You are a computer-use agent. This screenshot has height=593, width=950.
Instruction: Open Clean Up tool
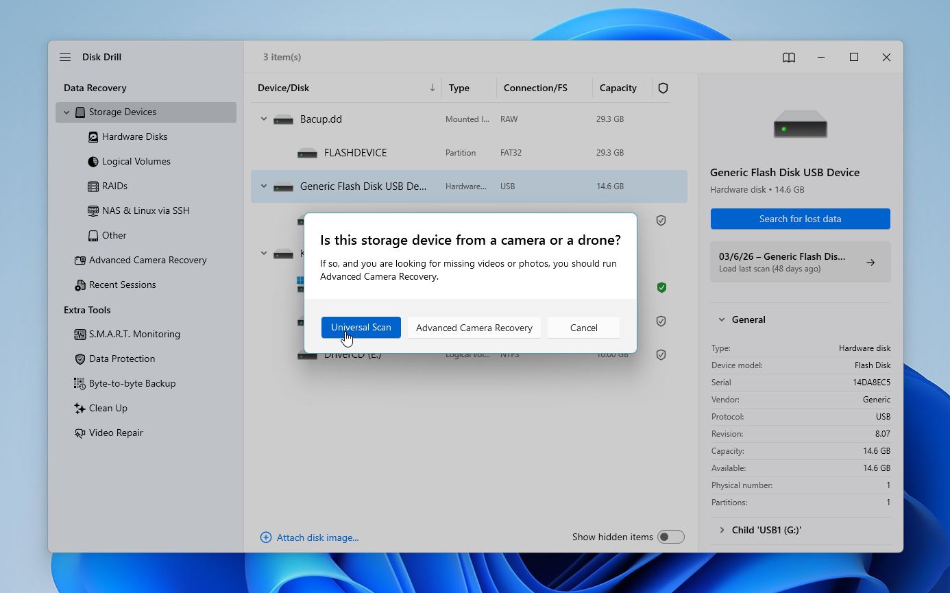click(108, 409)
